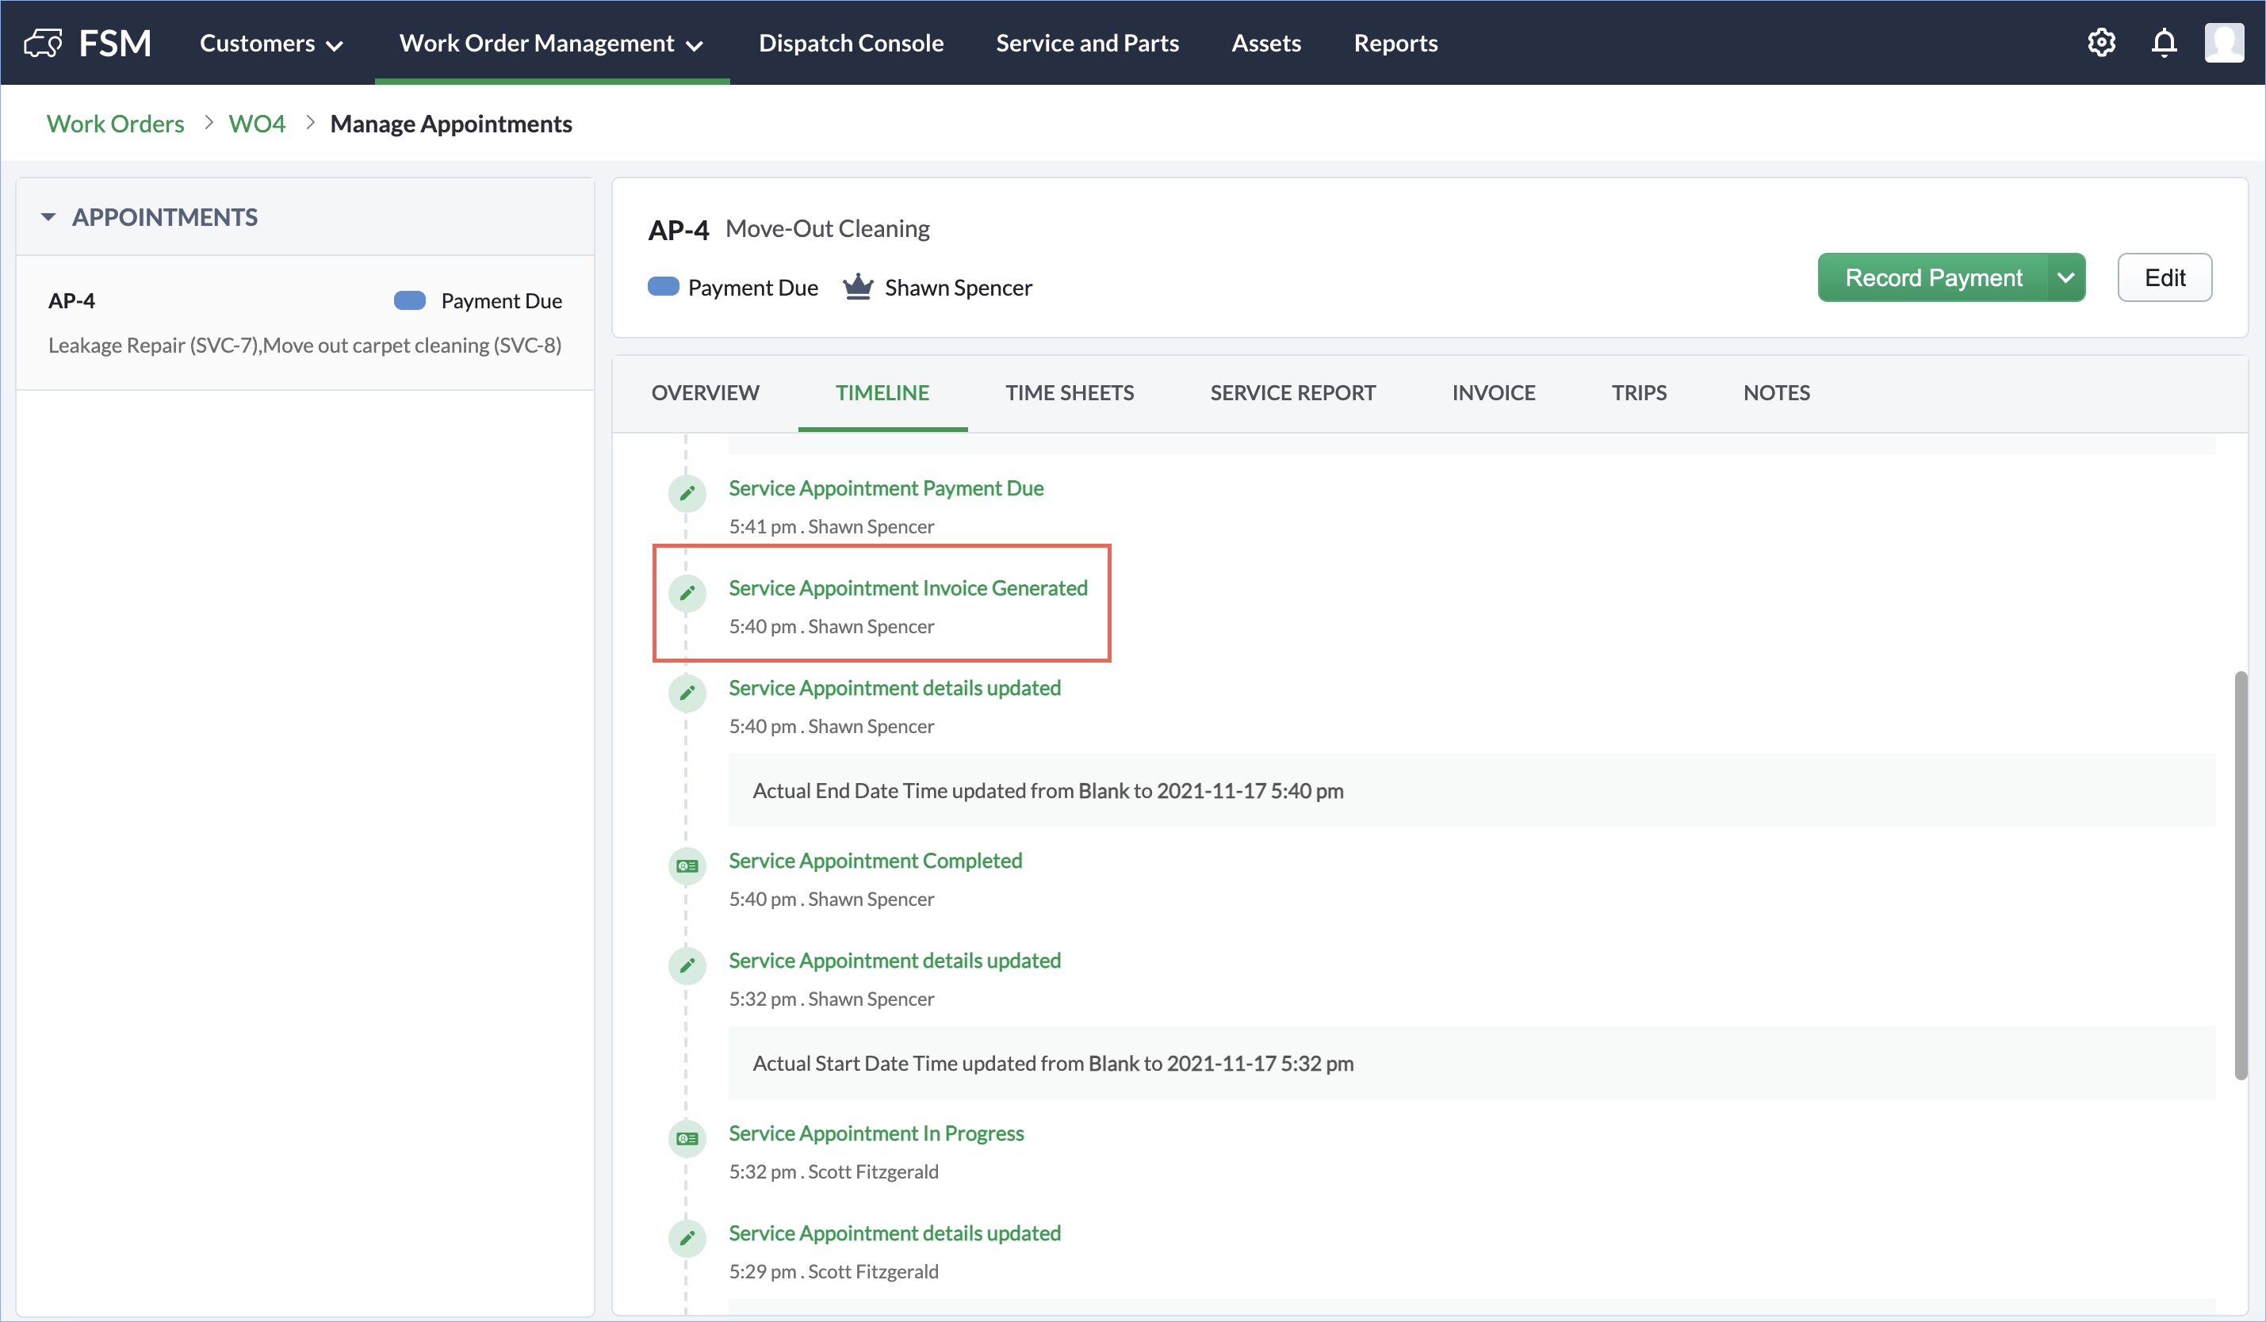This screenshot has width=2266, height=1322.
Task: Click the crown icon beside Shawn Spencer
Action: coord(858,287)
